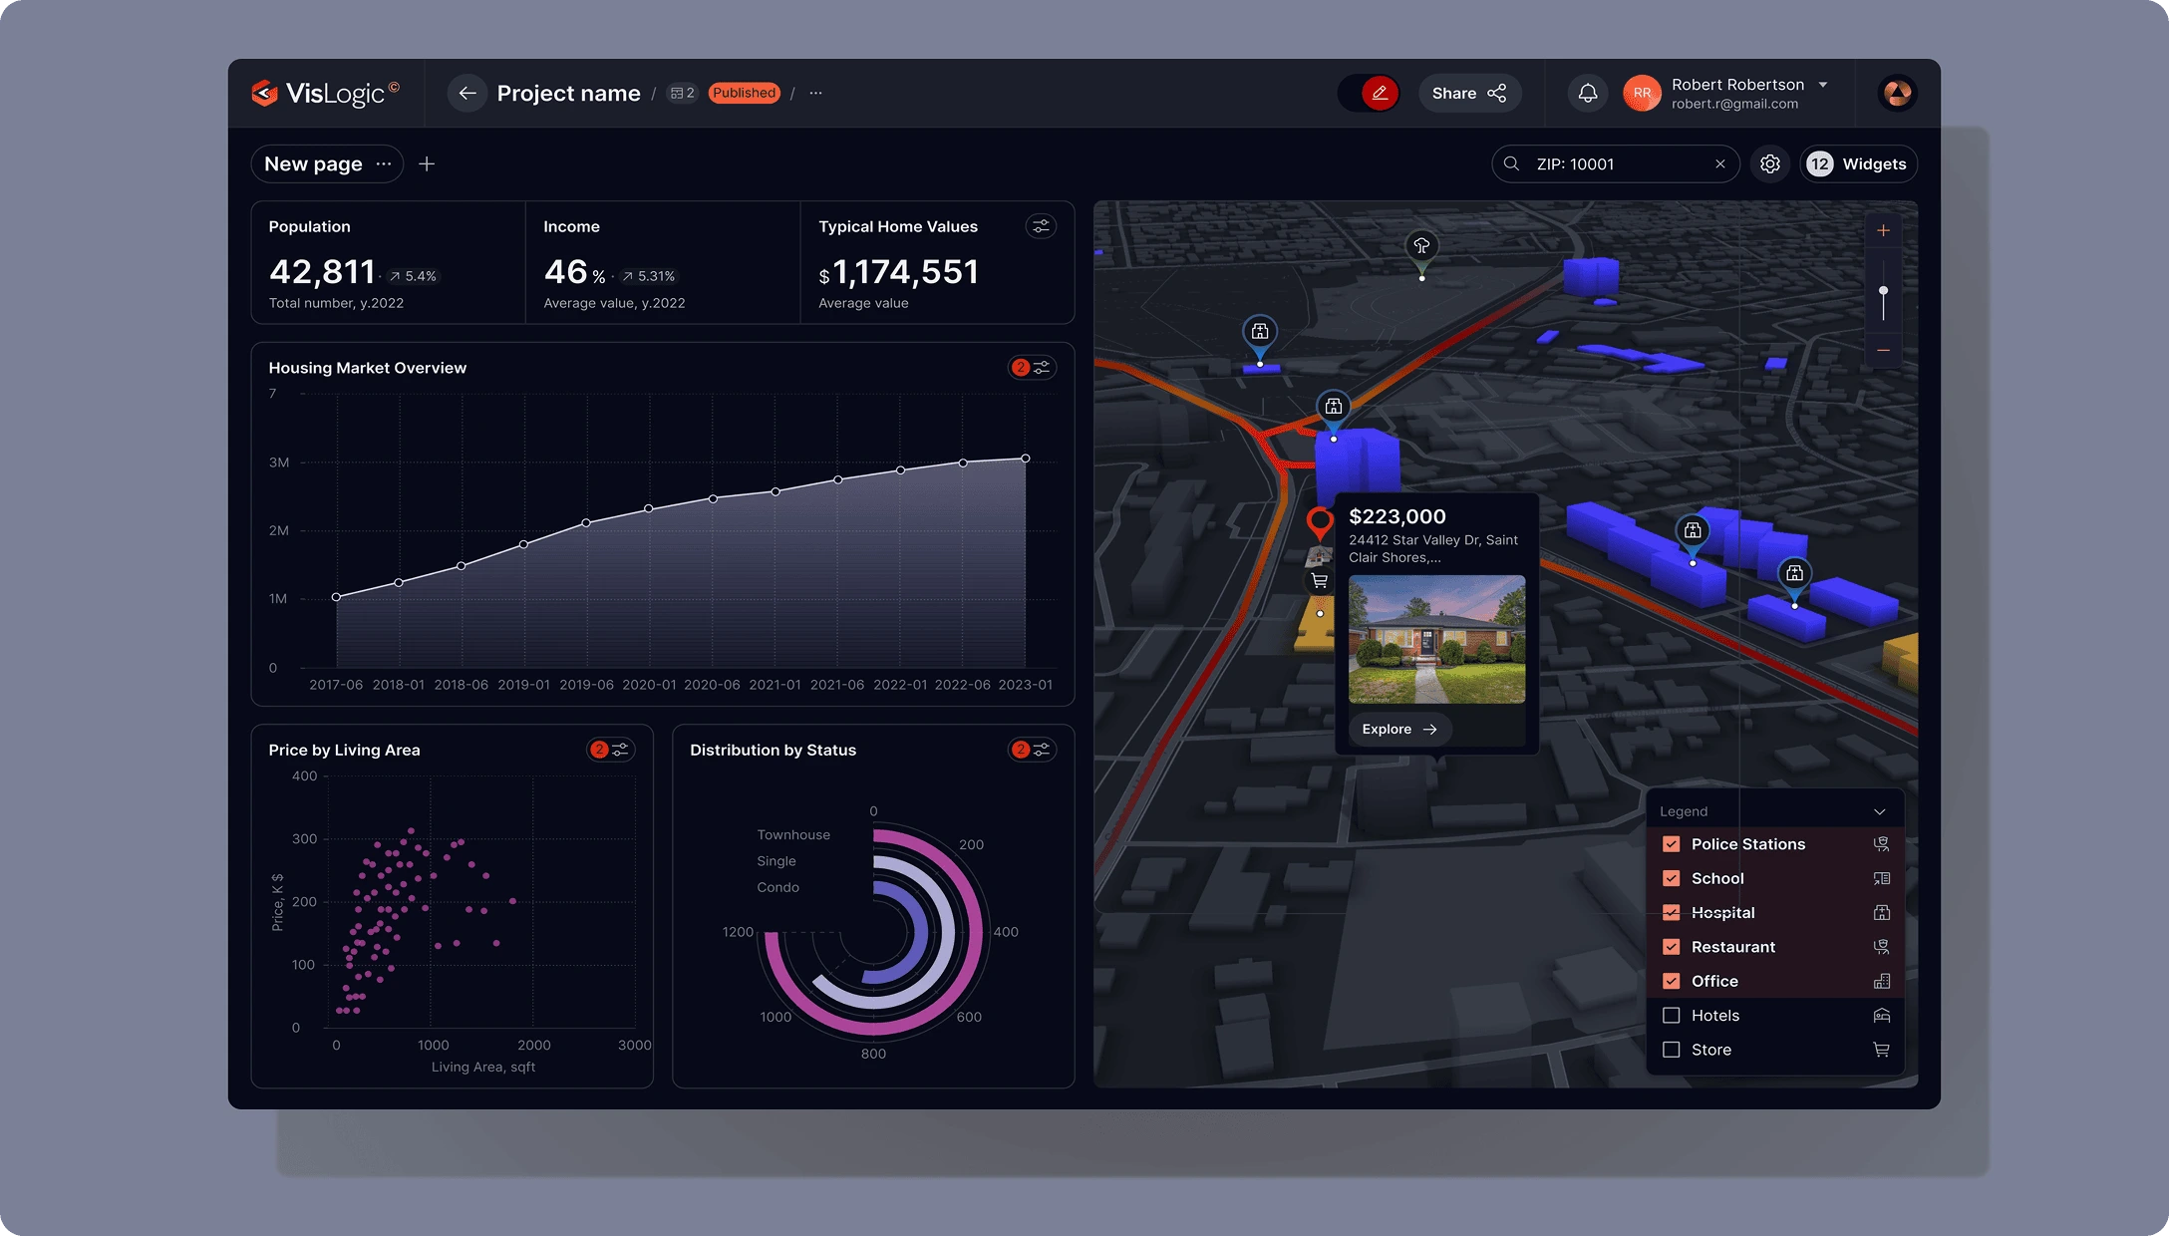Expand Robert Robertson account dropdown
Viewport: 2169px width, 1236px height.
tap(1823, 85)
